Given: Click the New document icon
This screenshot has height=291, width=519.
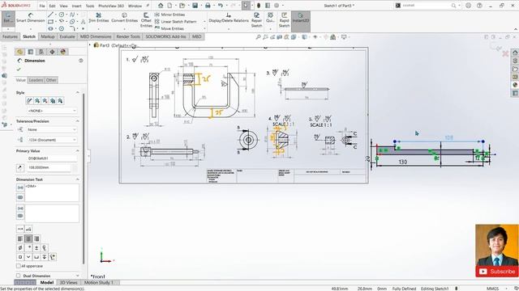Looking at the screenshot, I should 169,6.
